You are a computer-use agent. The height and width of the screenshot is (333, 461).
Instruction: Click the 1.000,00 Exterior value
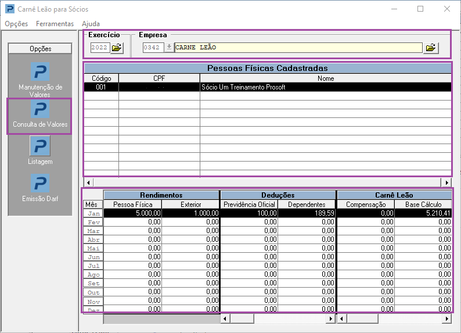pos(190,213)
